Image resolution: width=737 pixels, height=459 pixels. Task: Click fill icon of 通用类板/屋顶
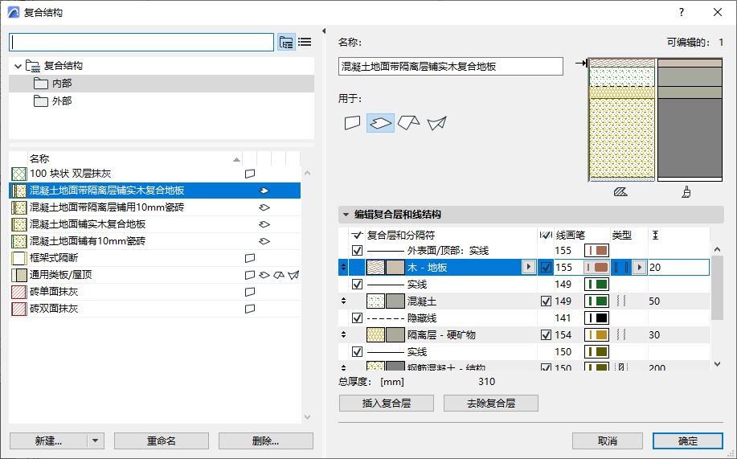click(18, 275)
